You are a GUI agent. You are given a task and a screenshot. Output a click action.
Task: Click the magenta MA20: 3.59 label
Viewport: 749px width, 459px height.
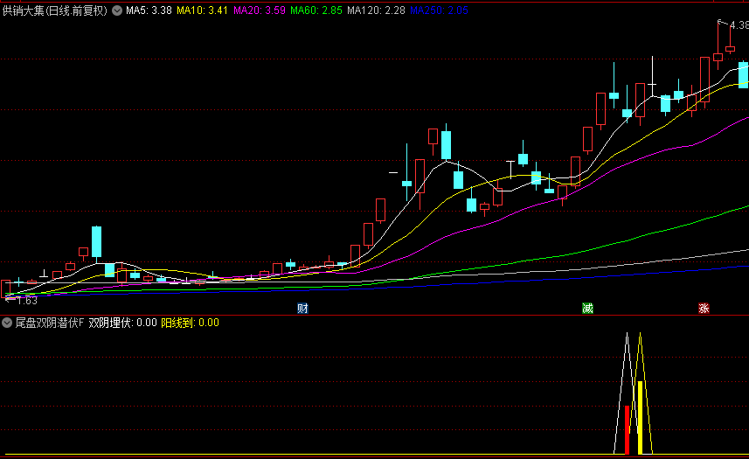pos(260,11)
